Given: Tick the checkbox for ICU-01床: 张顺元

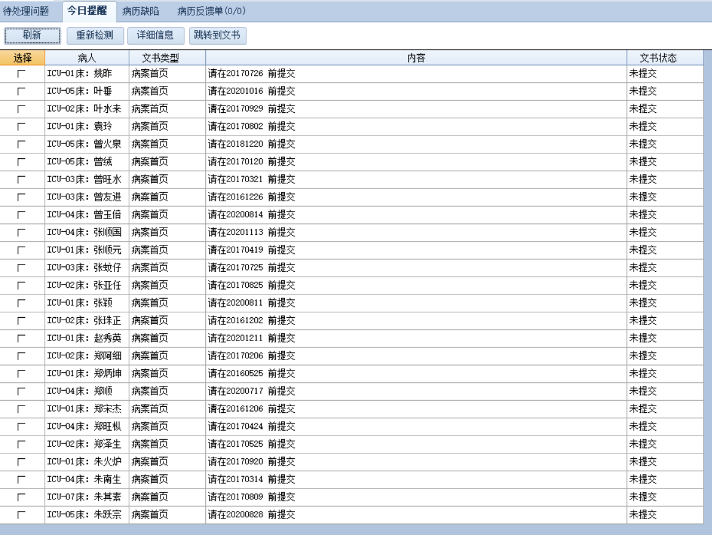Looking at the screenshot, I should coord(21,250).
